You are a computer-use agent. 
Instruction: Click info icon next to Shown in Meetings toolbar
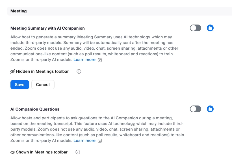[x=78, y=152]
